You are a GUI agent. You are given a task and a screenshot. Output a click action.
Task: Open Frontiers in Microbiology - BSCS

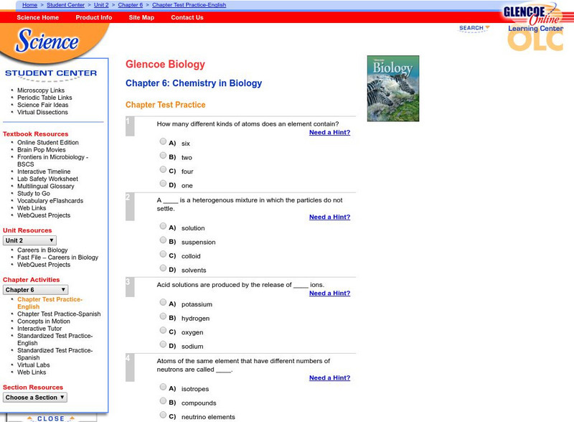(52, 161)
